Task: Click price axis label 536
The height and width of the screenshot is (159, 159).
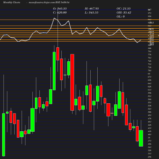Action: click(149, 106)
